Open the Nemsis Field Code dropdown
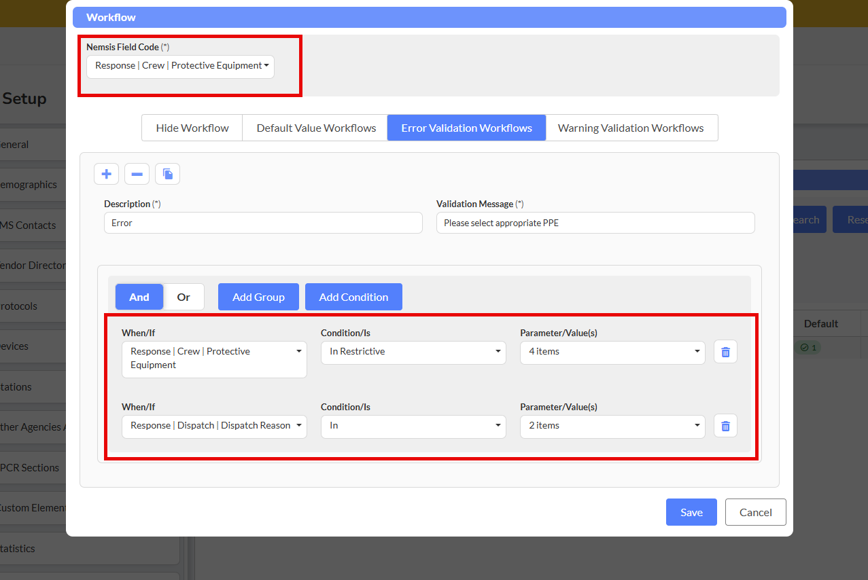Screen dimensions: 868x580 point(180,66)
